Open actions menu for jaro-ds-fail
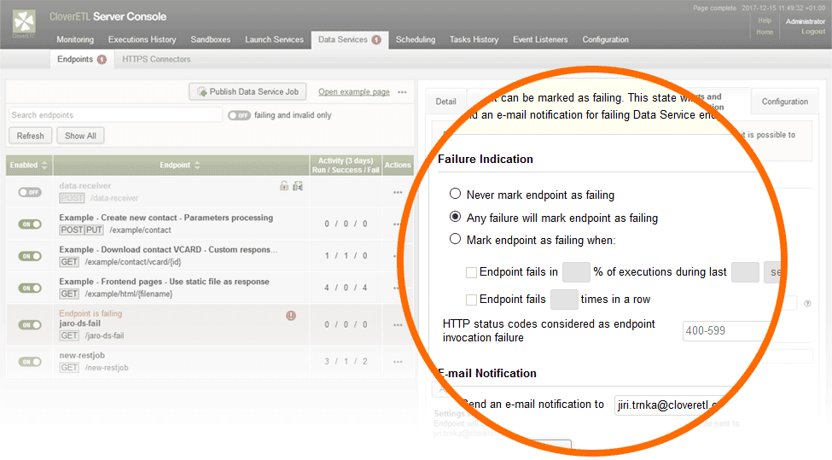This screenshot has width=832, height=460. (x=398, y=324)
